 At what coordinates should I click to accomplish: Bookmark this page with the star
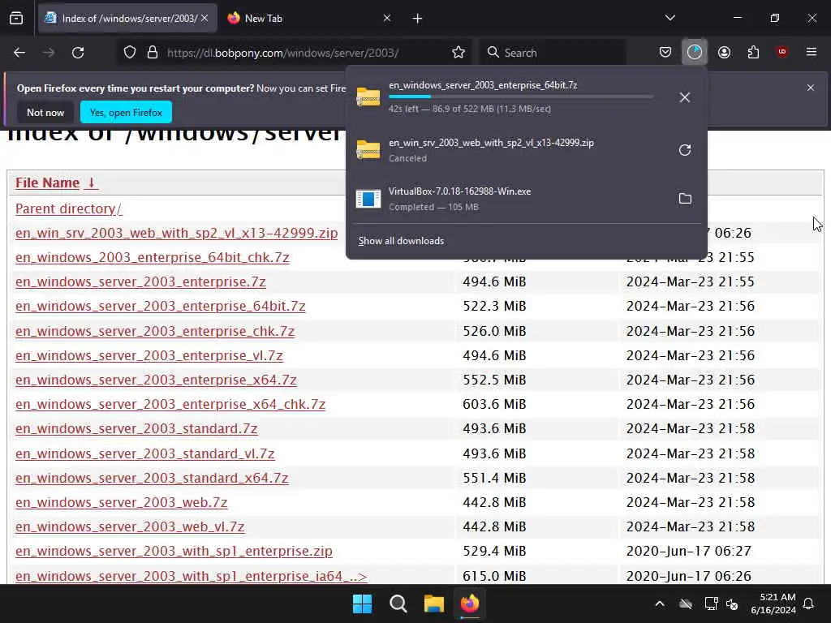(x=459, y=53)
